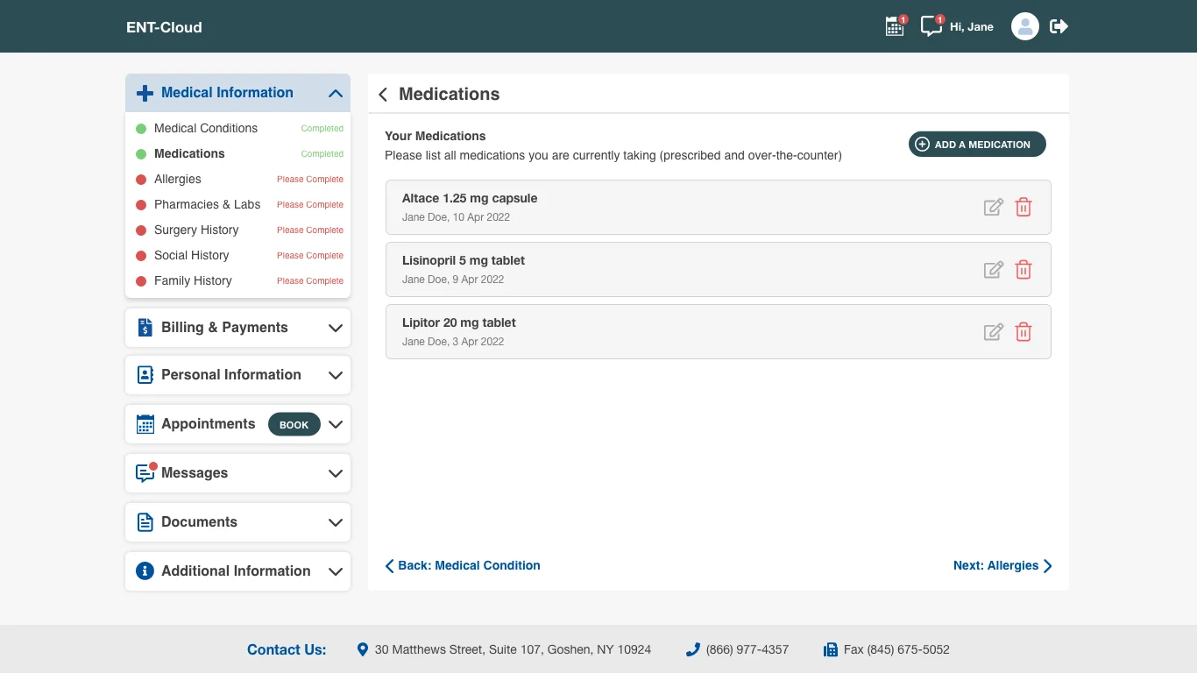The height and width of the screenshot is (673, 1197).
Task: Expand the Personal Information section
Action: (x=335, y=375)
